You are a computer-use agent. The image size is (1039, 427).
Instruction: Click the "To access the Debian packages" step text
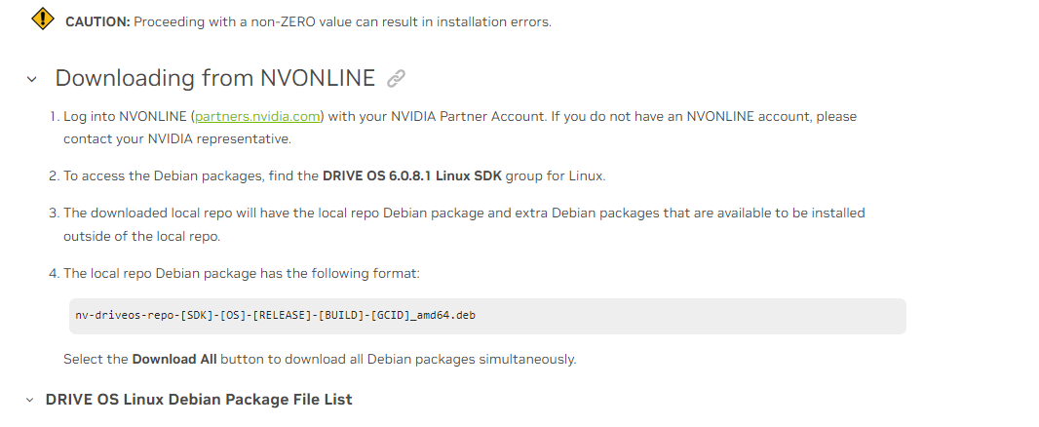(191, 175)
